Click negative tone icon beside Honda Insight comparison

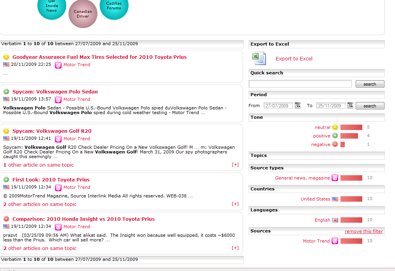6,219
